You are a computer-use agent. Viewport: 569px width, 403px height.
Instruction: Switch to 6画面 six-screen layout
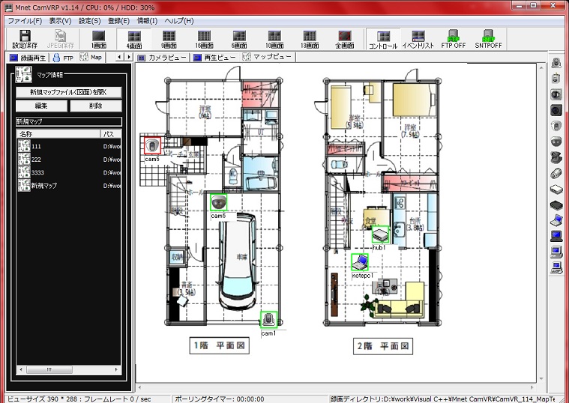tap(239, 39)
